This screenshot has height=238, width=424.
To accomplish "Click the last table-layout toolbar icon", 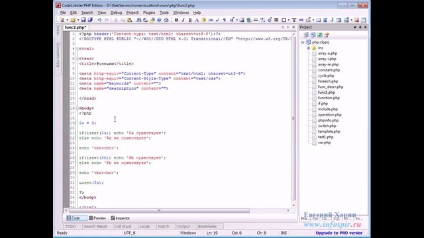I will coord(364,20).
